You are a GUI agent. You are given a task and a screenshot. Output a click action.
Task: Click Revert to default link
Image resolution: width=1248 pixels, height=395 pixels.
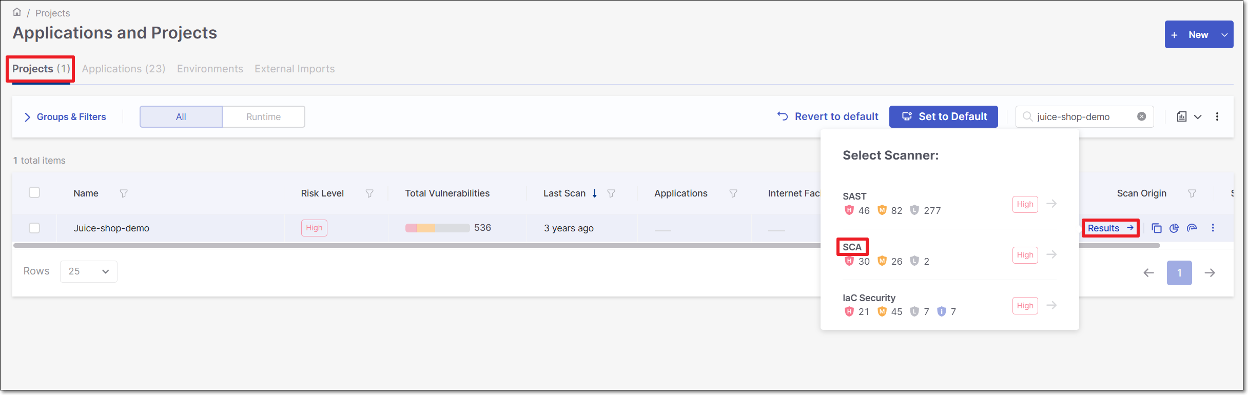coord(828,116)
